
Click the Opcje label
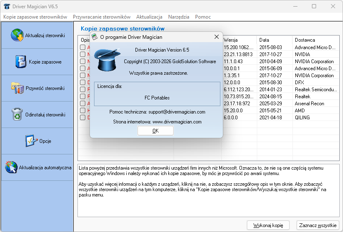(x=45, y=141)
